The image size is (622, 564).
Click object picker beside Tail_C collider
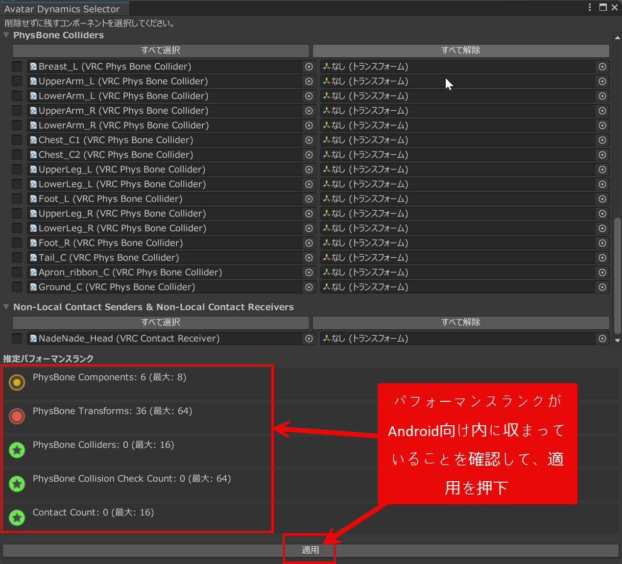tap(309, 258)
